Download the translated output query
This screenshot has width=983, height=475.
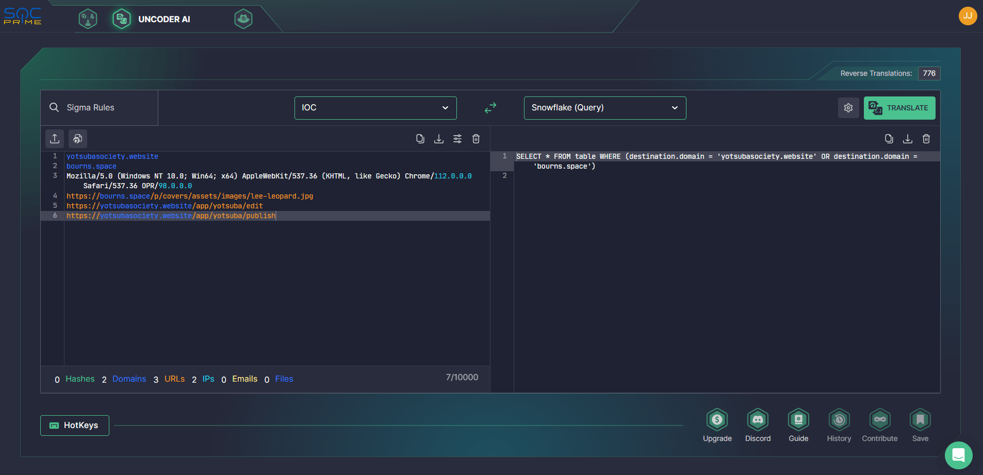(907, 139)
